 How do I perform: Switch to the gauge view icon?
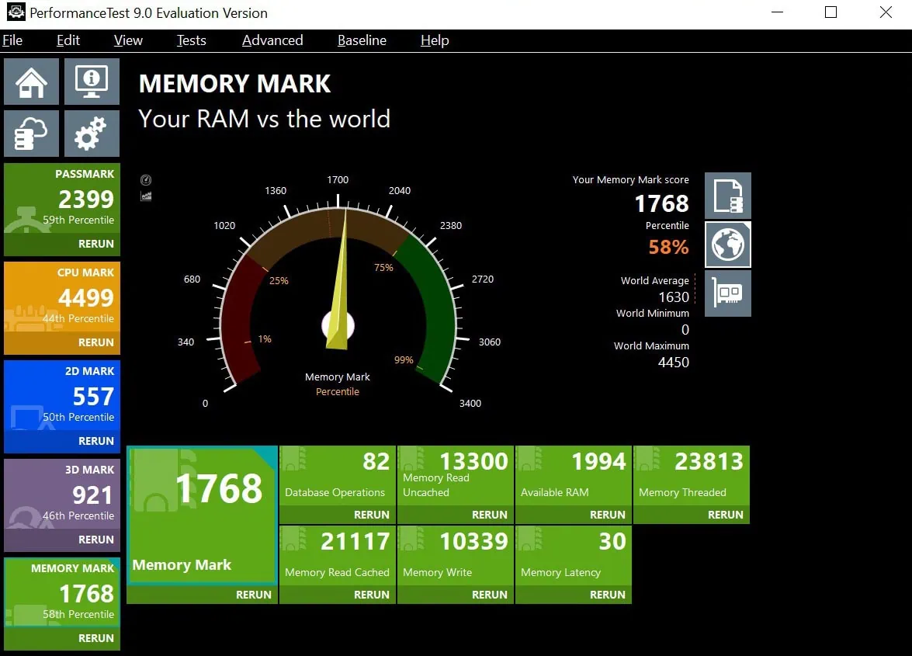click(146, 180)
